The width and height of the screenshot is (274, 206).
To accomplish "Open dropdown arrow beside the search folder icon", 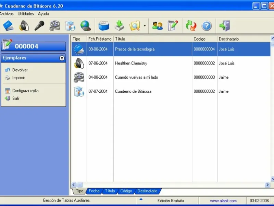I will pyautogui.click(x=145, y=26).
